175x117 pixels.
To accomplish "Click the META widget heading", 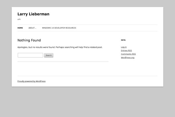I will (x=123, y=40).
